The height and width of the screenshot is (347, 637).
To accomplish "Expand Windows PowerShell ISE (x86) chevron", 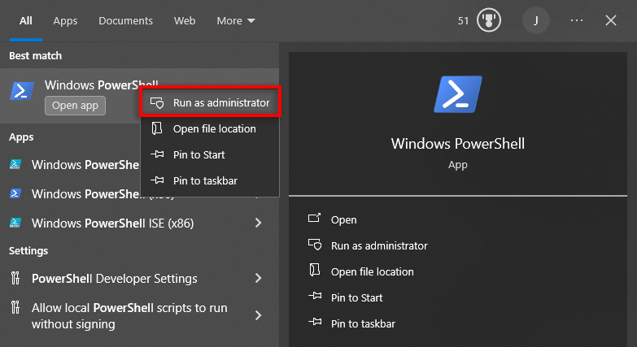I will click(x=258, y=223).
